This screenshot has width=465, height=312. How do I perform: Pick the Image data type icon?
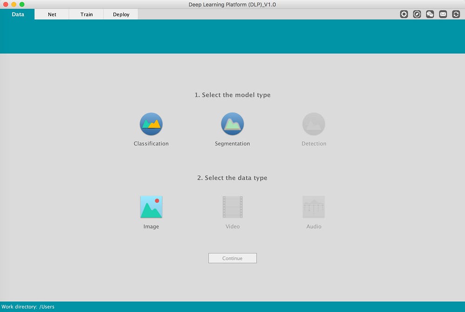151,207
